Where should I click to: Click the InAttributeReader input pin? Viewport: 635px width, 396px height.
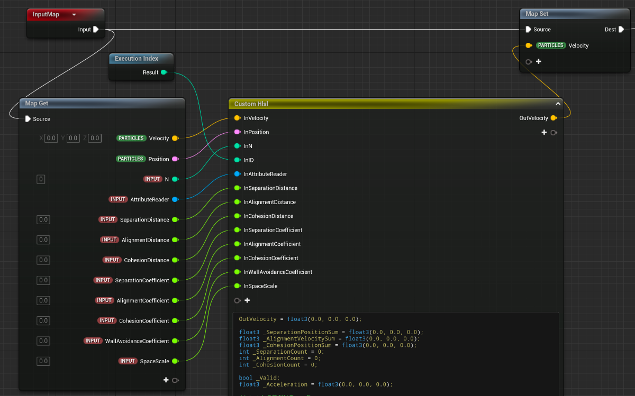coord(238,174)
